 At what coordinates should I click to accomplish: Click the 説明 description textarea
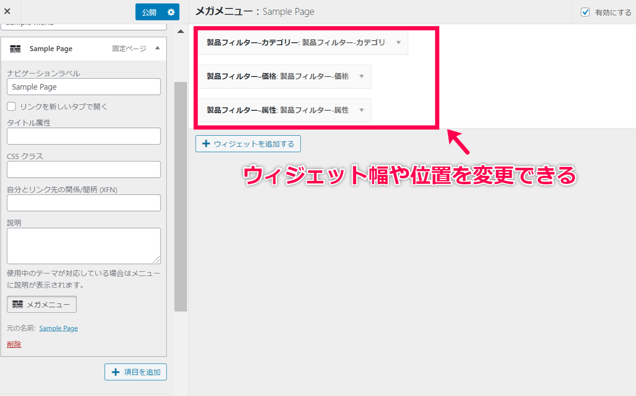pyautogui.click(x=83, y=246)
